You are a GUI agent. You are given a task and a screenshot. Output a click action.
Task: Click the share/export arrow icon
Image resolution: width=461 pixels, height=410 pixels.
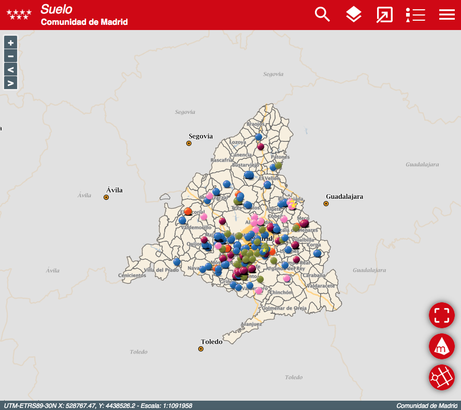point(384,14)
